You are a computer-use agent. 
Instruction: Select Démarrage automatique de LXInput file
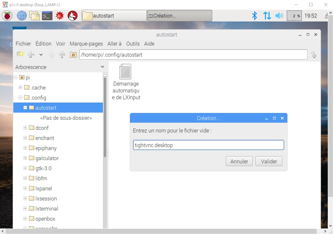(126, 82)
